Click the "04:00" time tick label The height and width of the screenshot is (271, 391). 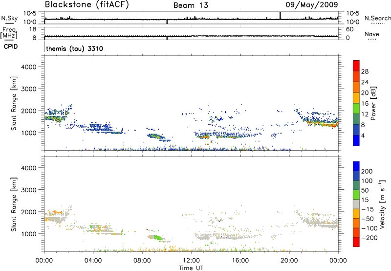[x=93, y=261]
